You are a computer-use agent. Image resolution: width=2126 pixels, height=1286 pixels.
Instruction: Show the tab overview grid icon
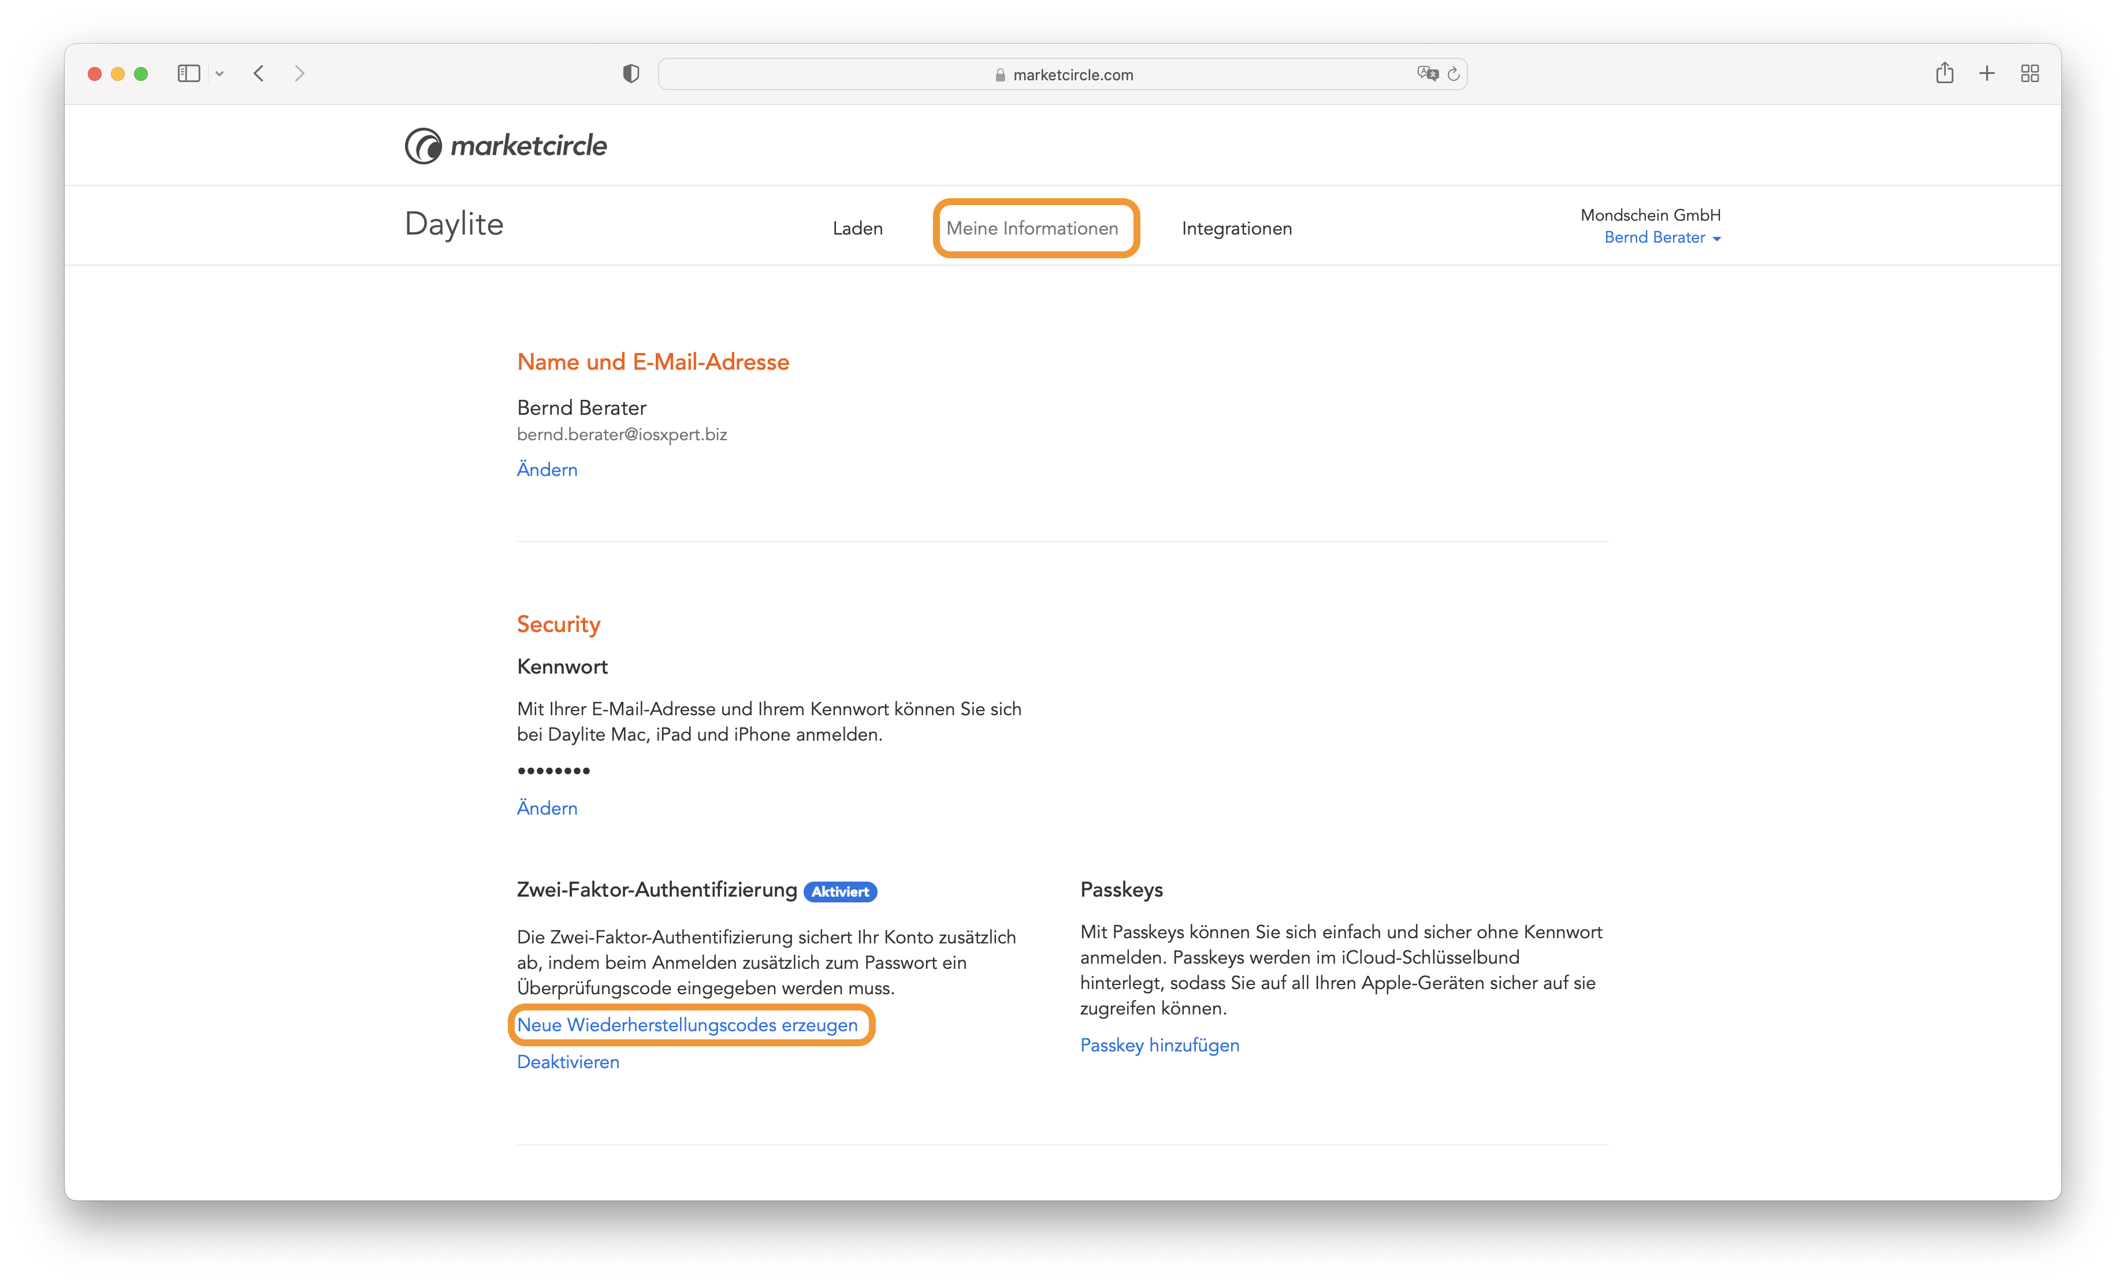(x=2030, y=73)
